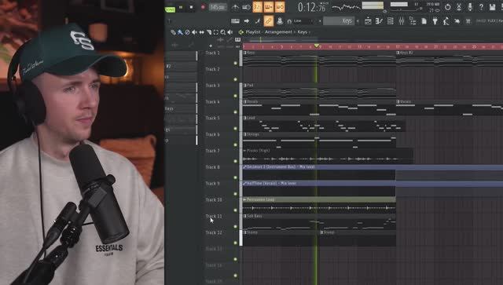Screen dimensions: 503x285
Task: Choose the Select tool in Playlist
Action: click(216, 32)
